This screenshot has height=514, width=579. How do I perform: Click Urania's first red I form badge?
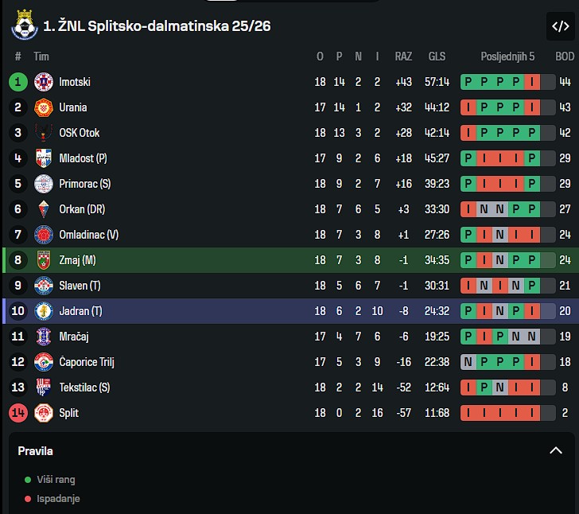coord(468,107)
